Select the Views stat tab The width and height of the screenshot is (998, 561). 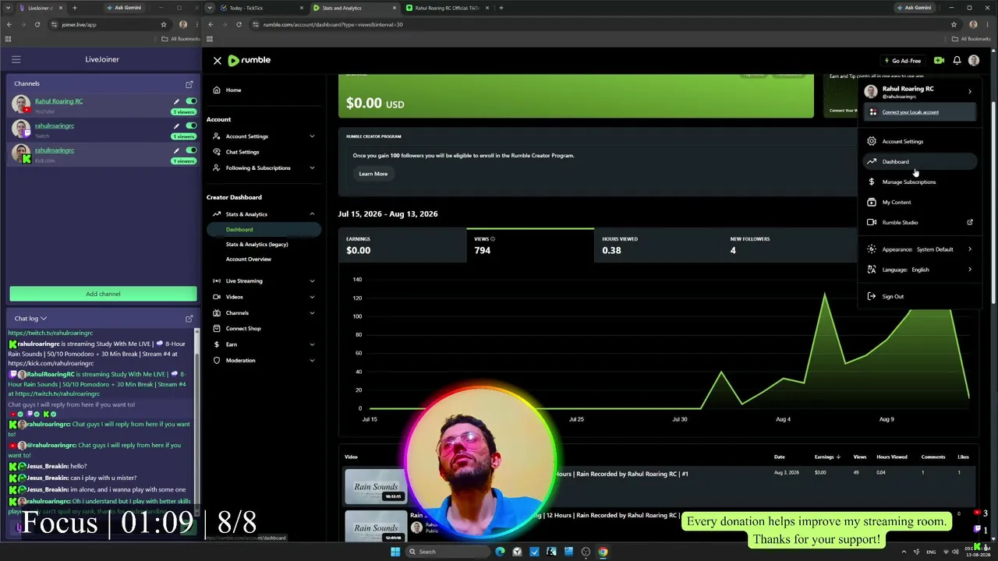pos(530,245)
